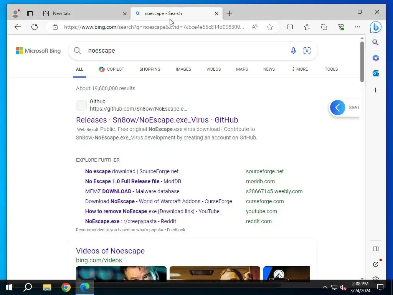Open Edge Settings and more menu
This screenshot has width=393, height=295.
coord(358,27)
